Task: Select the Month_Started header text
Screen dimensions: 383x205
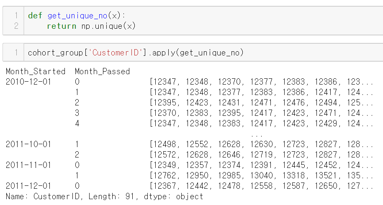Action: pyautogui.click(x=36, y=72)
